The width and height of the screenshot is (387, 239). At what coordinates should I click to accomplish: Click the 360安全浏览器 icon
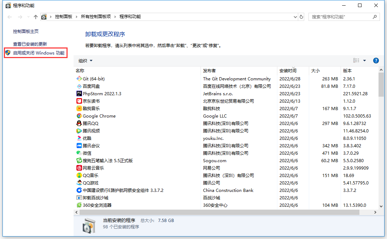click(79, 205)
